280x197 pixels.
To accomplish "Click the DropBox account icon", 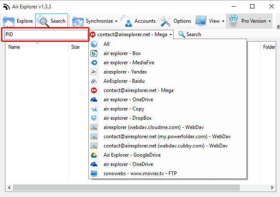I will point(94,118).
